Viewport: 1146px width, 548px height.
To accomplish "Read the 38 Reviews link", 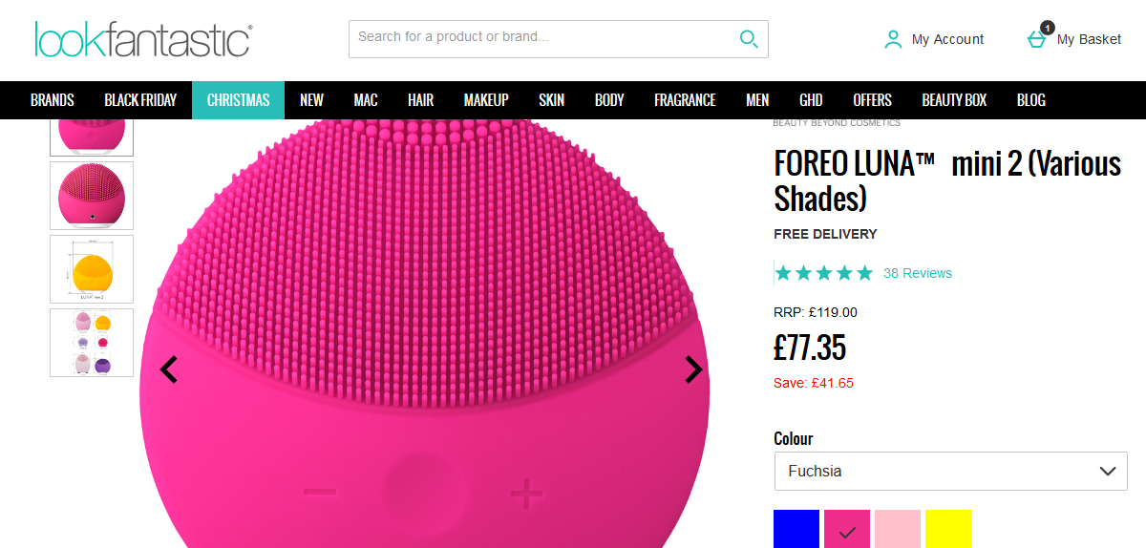I will [918, 273].
